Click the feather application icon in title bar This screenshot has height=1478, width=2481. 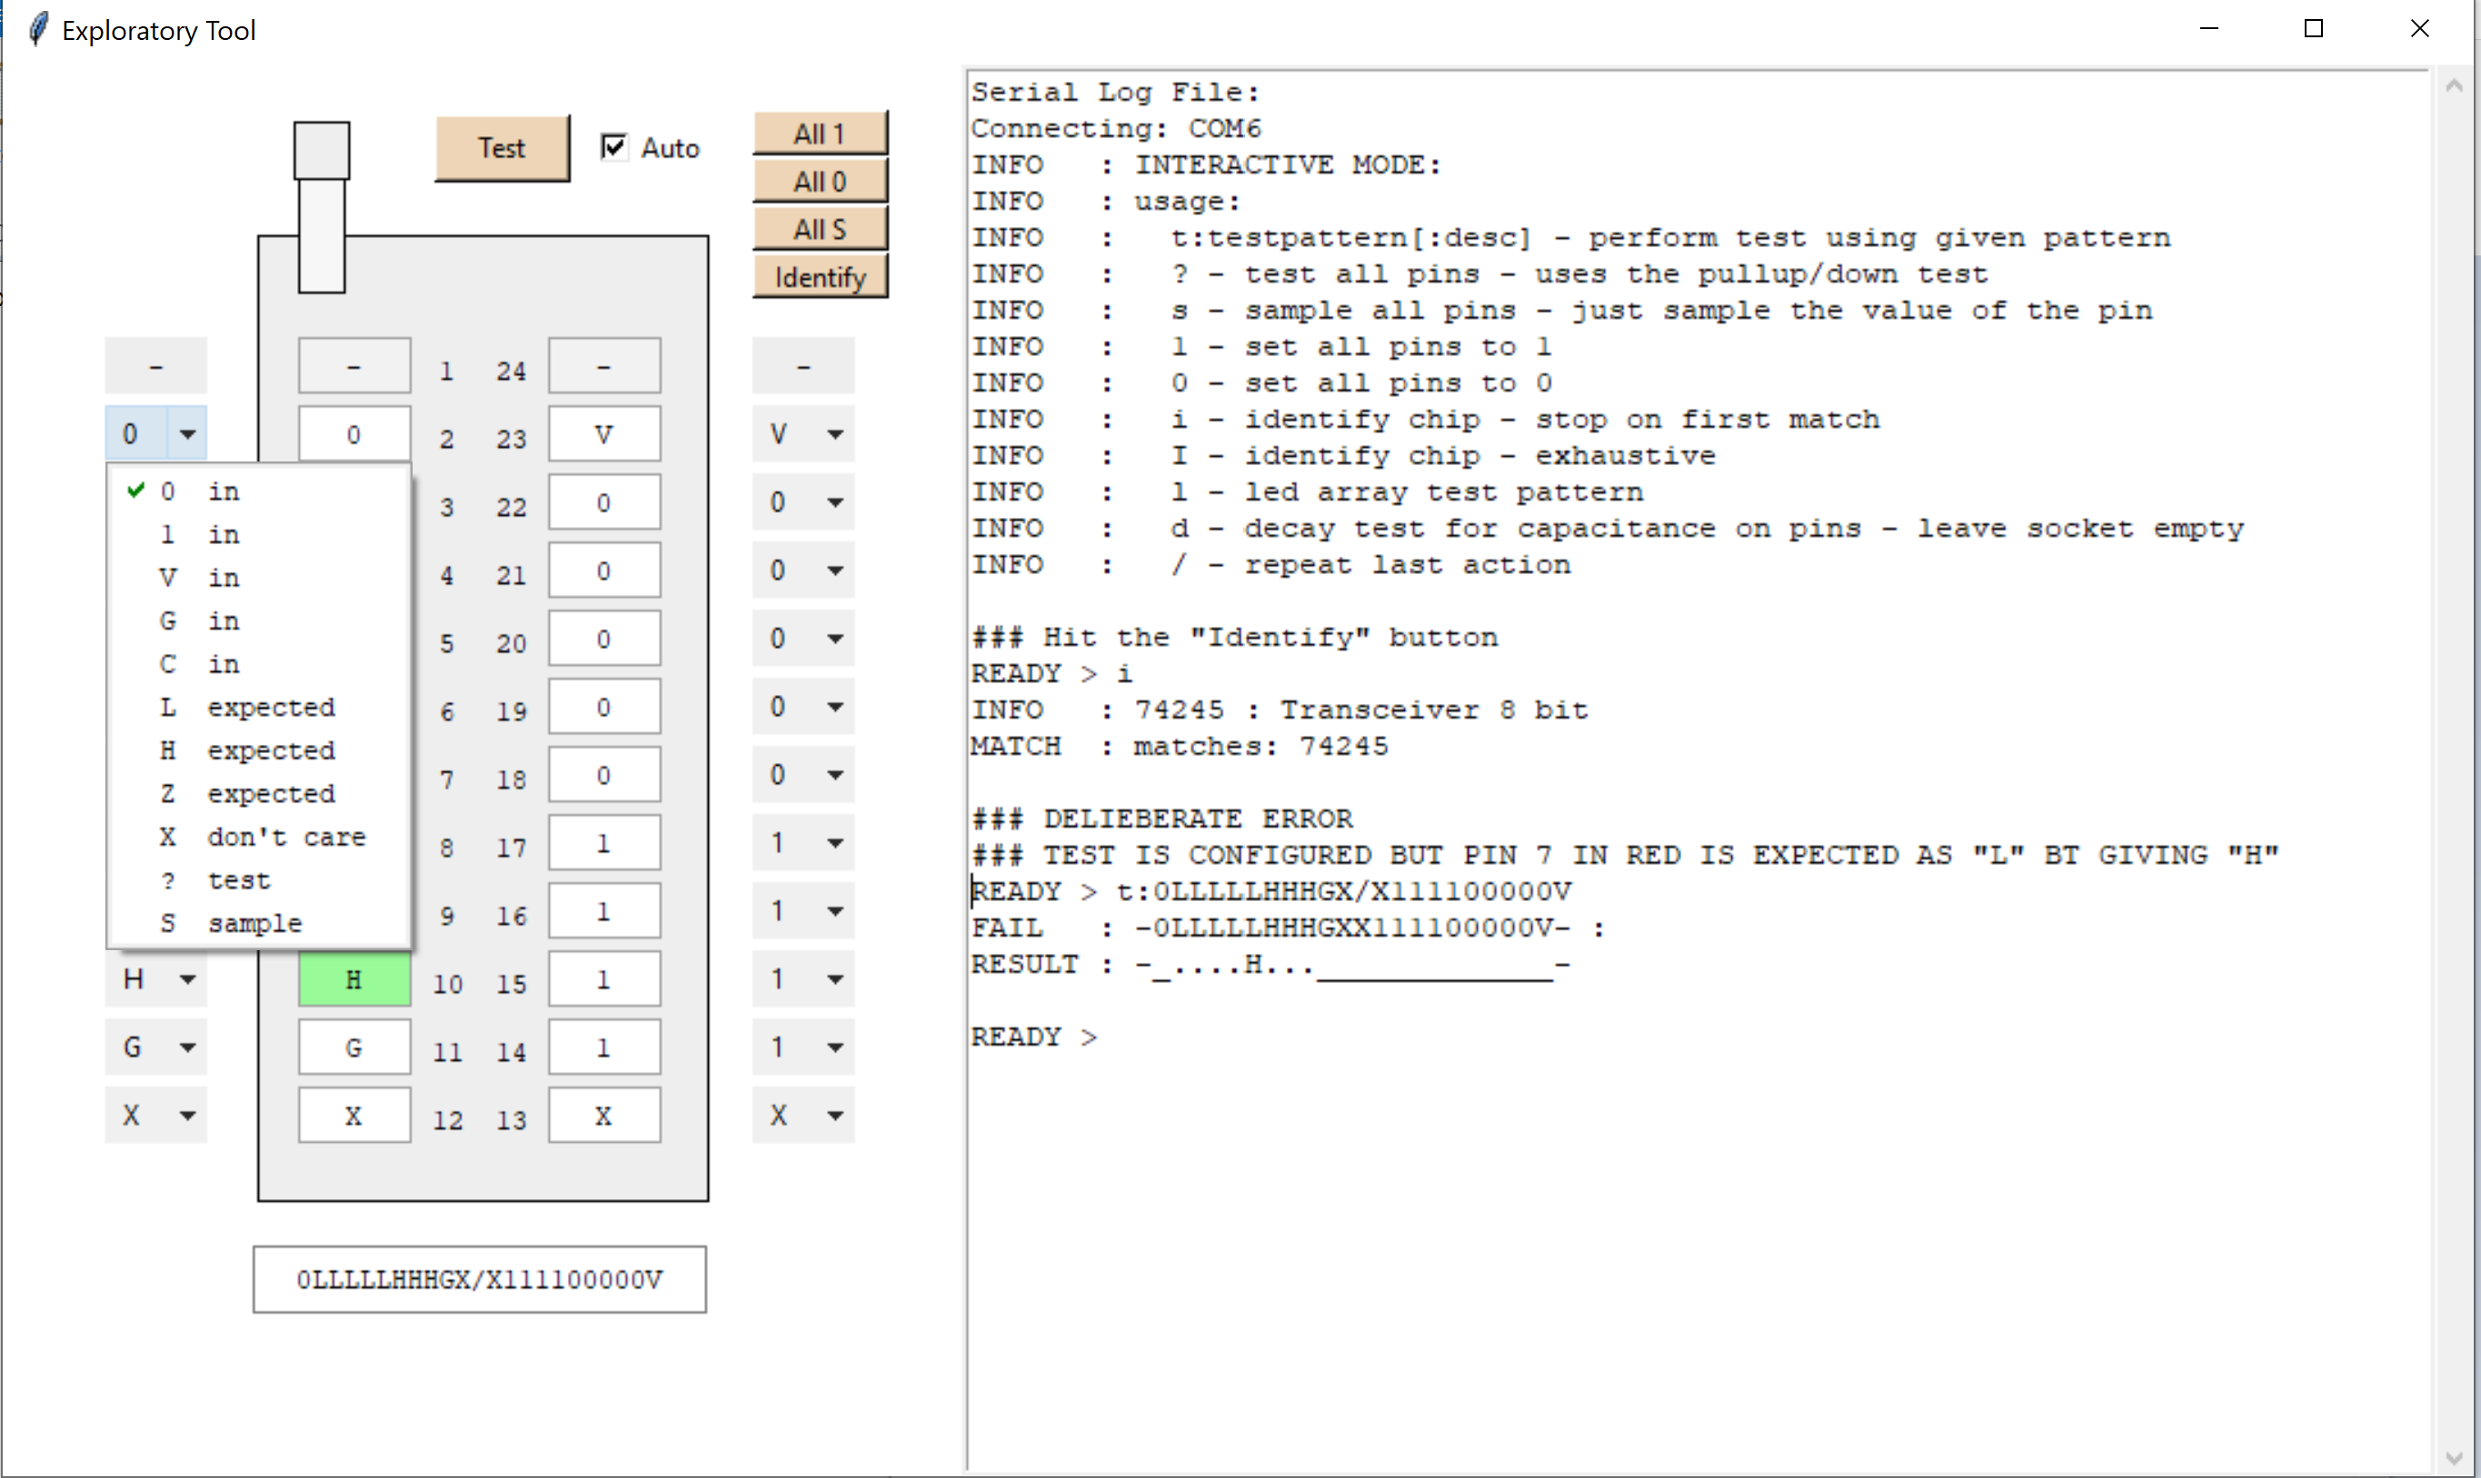pos(38,29)
